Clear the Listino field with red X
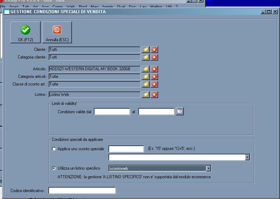 click(154, 94)
